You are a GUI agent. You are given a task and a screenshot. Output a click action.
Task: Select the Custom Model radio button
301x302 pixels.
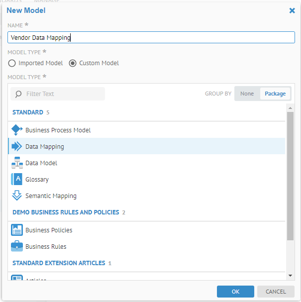point(73,63)
